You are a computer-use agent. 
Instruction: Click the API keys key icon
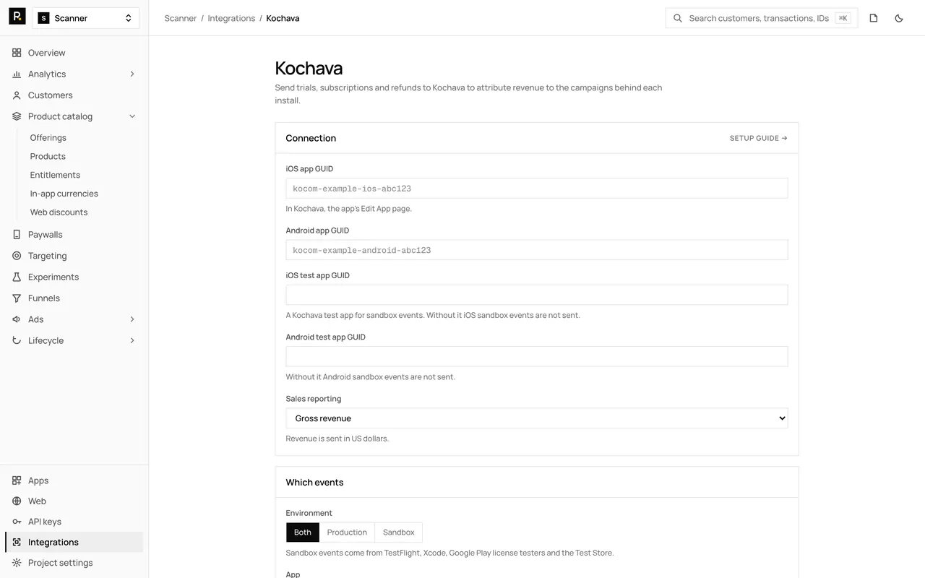point(17,522)
